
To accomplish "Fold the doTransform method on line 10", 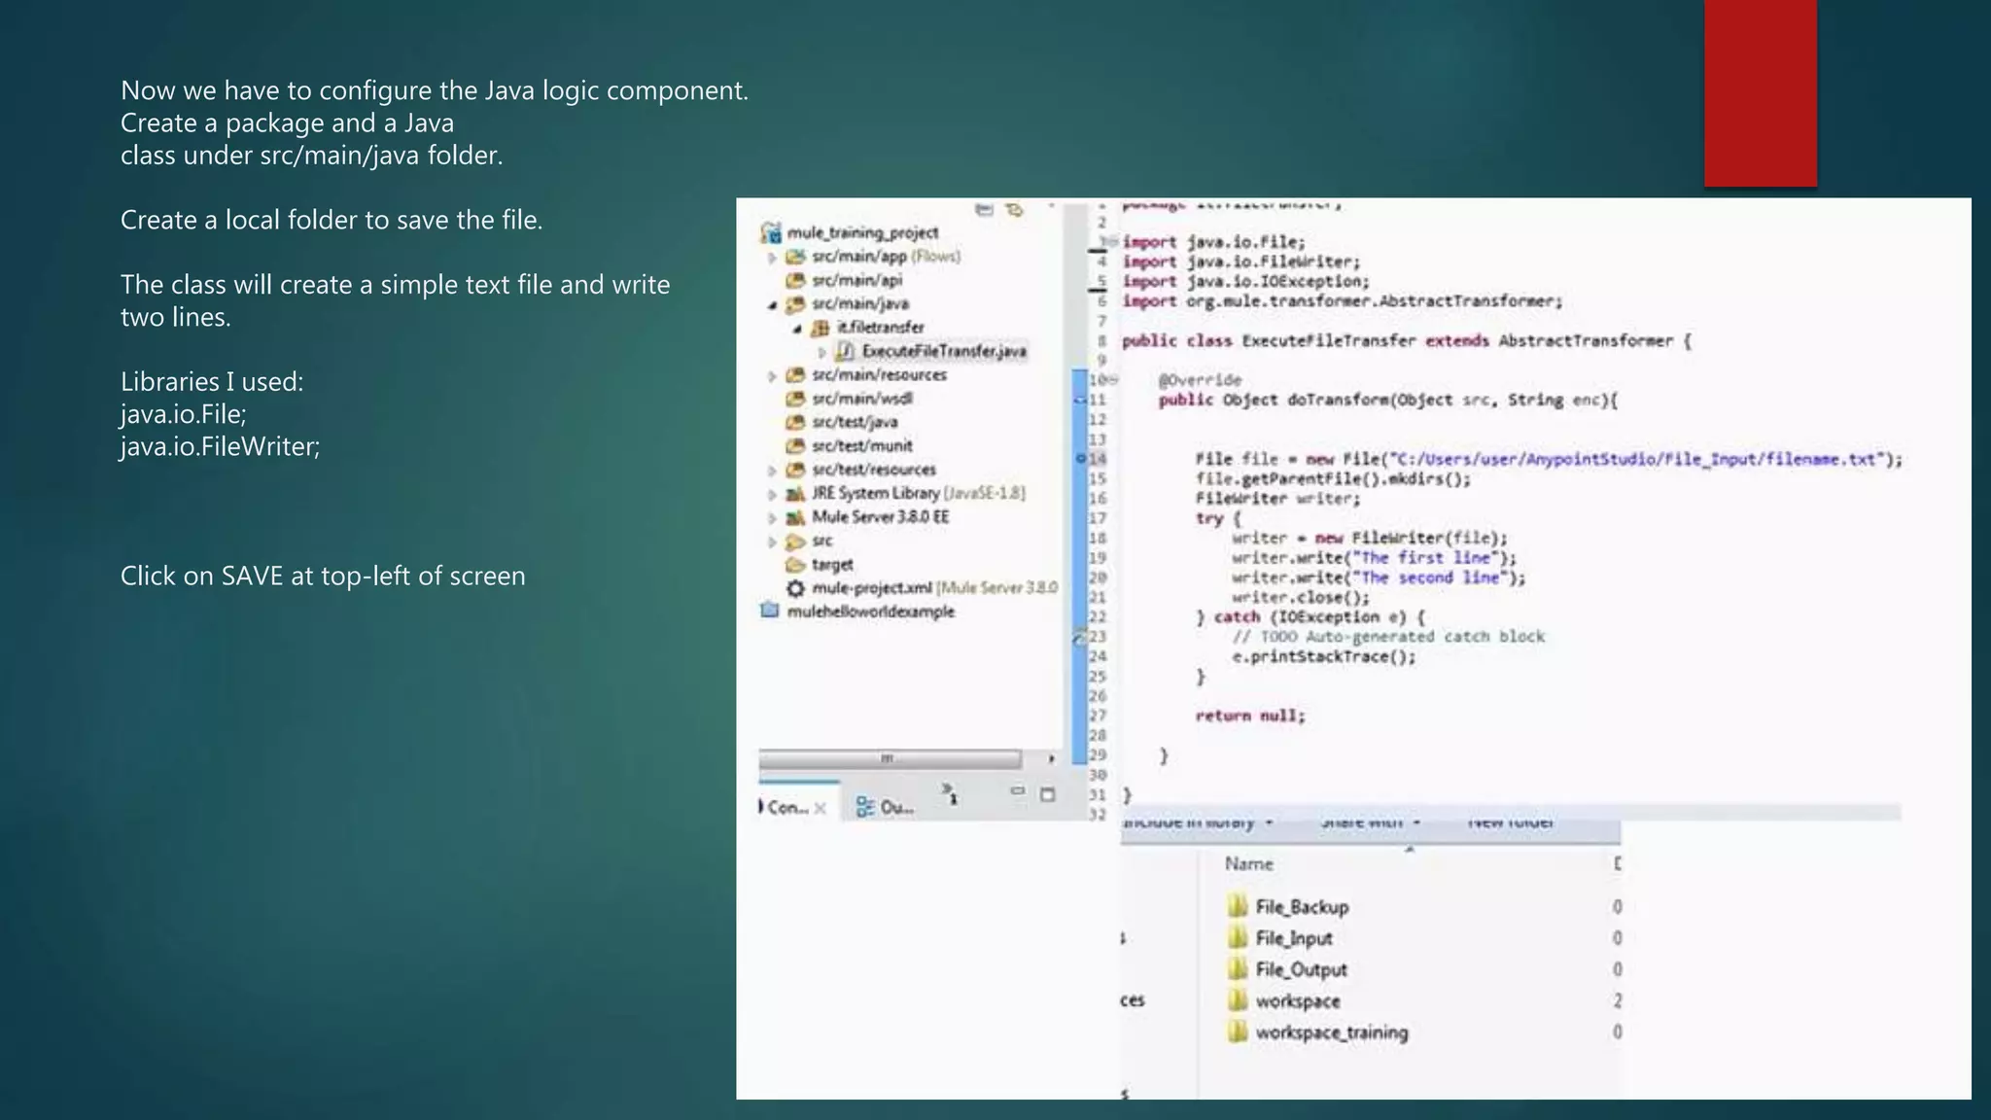I will pyautogui.click(x=1114, y=379).
